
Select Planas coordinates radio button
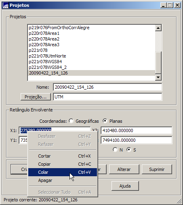coord(105,121)
